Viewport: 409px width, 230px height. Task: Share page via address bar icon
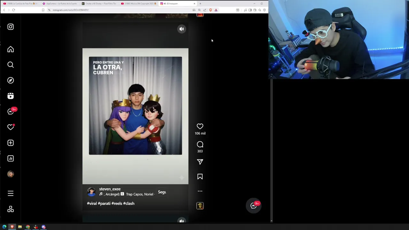tap(205, 10)
